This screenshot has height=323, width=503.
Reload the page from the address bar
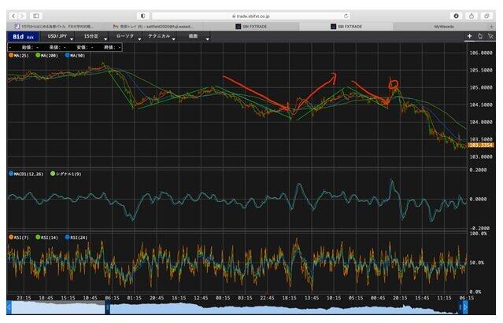347,15
